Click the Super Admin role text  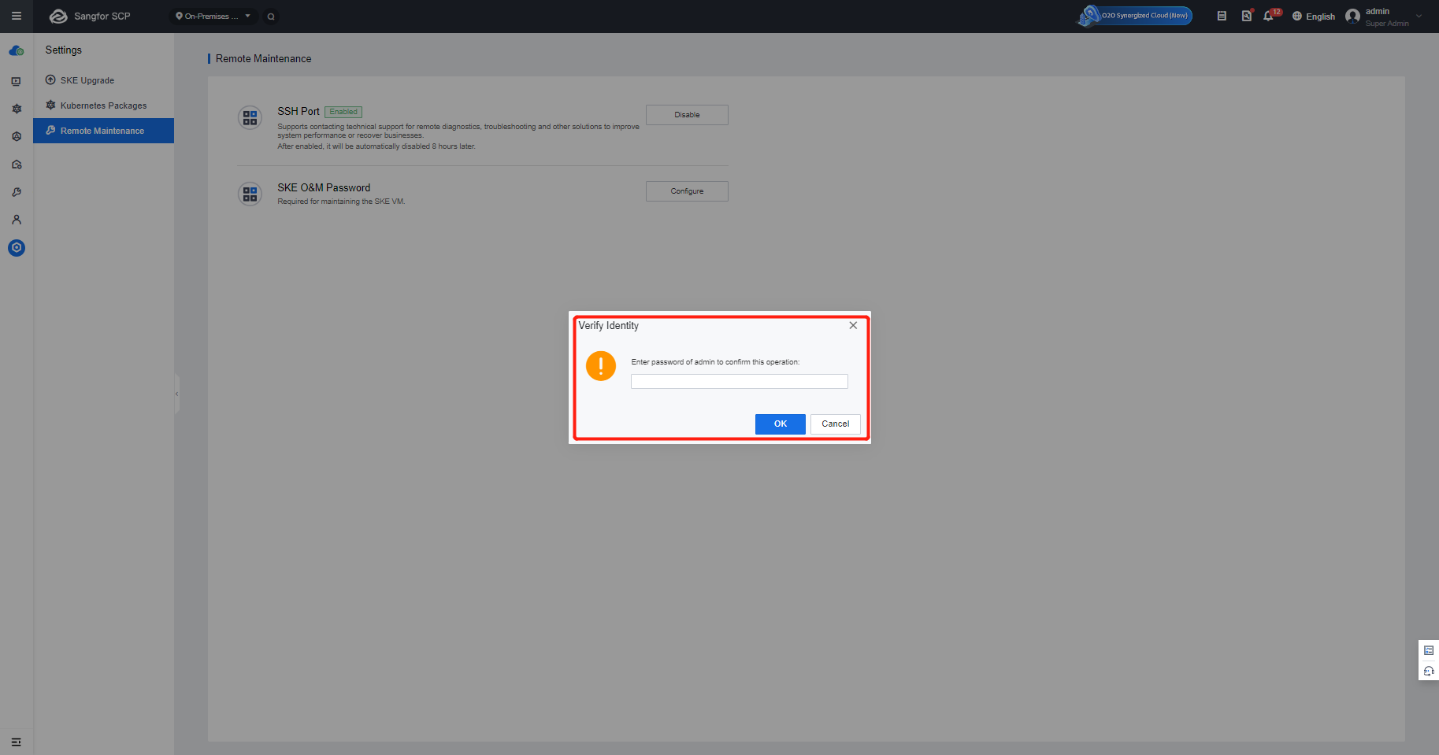click(1387, 24)
